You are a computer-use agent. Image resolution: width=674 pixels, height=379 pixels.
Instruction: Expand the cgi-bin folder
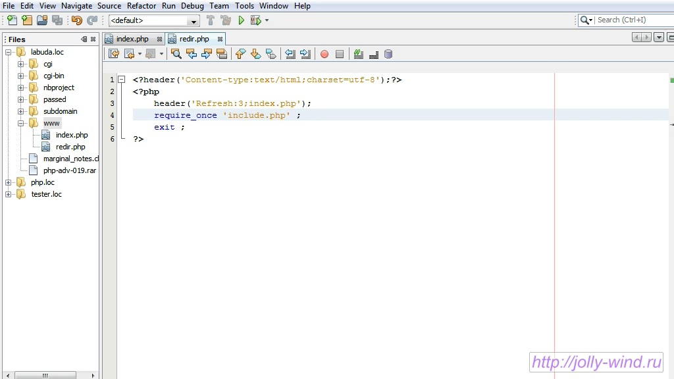click(x=20, y=76)
